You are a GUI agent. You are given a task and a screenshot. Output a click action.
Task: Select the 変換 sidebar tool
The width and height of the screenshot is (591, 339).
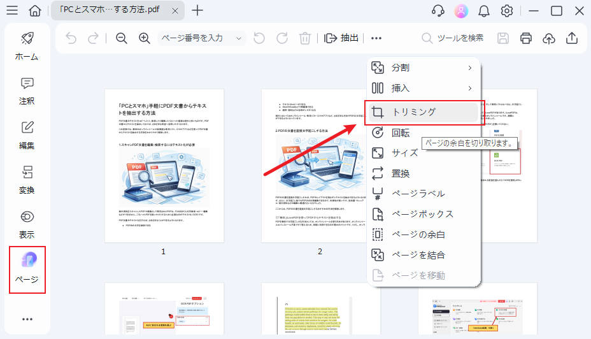(27, 180)
